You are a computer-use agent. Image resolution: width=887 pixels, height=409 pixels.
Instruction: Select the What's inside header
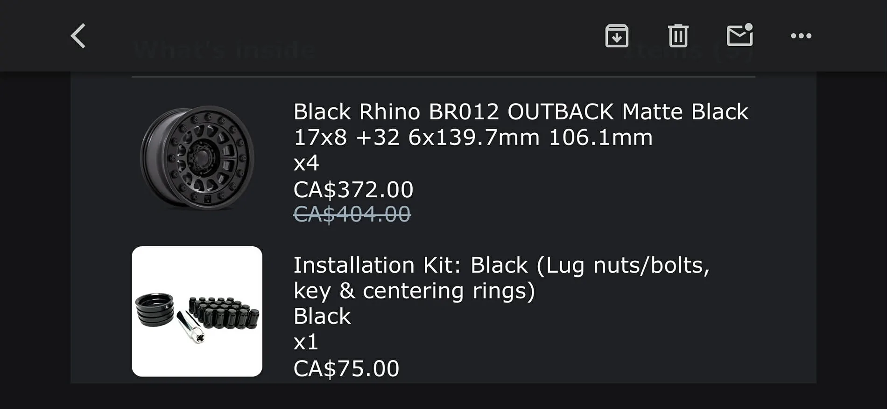pos(224,49)
